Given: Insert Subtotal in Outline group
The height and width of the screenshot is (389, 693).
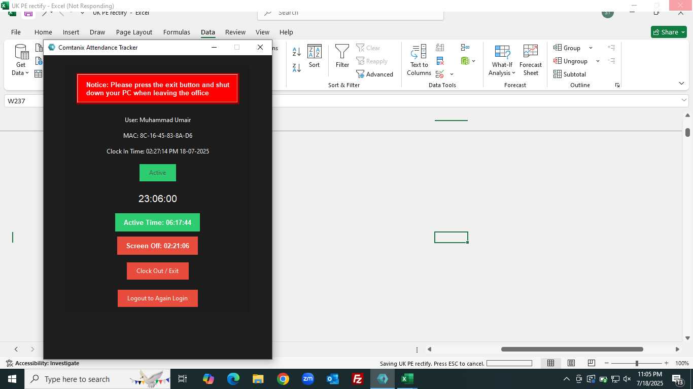Looking at the screenshot, I should 570,74.
